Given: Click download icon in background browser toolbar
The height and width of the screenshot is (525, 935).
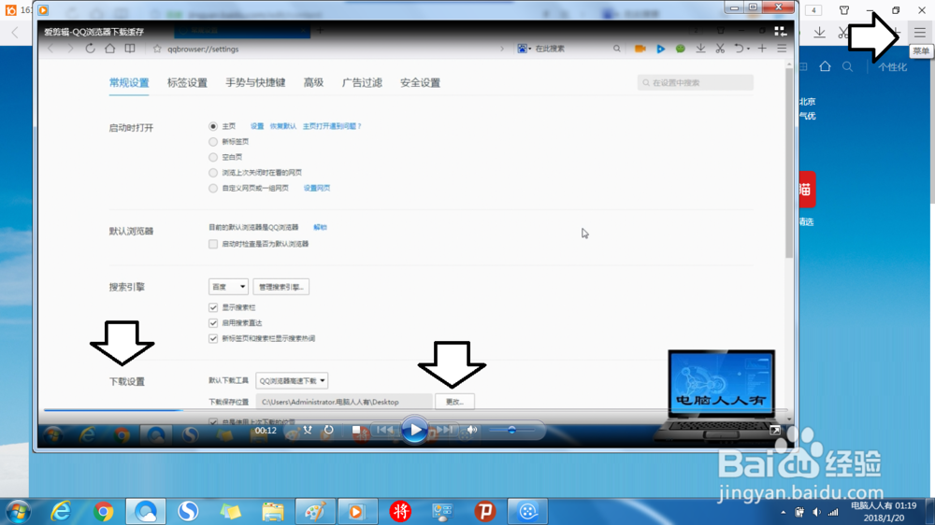Looking at the screenshot, I should (x=820, y=33).
